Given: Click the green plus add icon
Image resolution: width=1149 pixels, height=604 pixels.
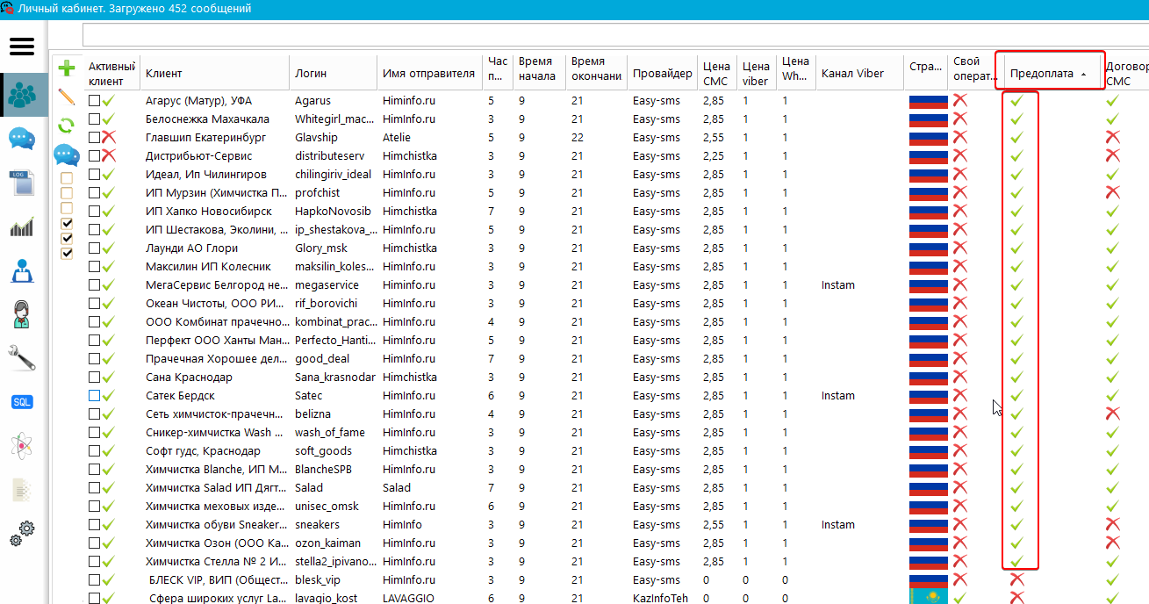Looking at the screenshot, I should coord(66,68).
